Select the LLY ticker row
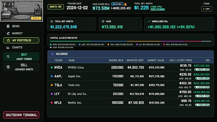217x122 pixels. pyautogui.click(x=131, y=94)
